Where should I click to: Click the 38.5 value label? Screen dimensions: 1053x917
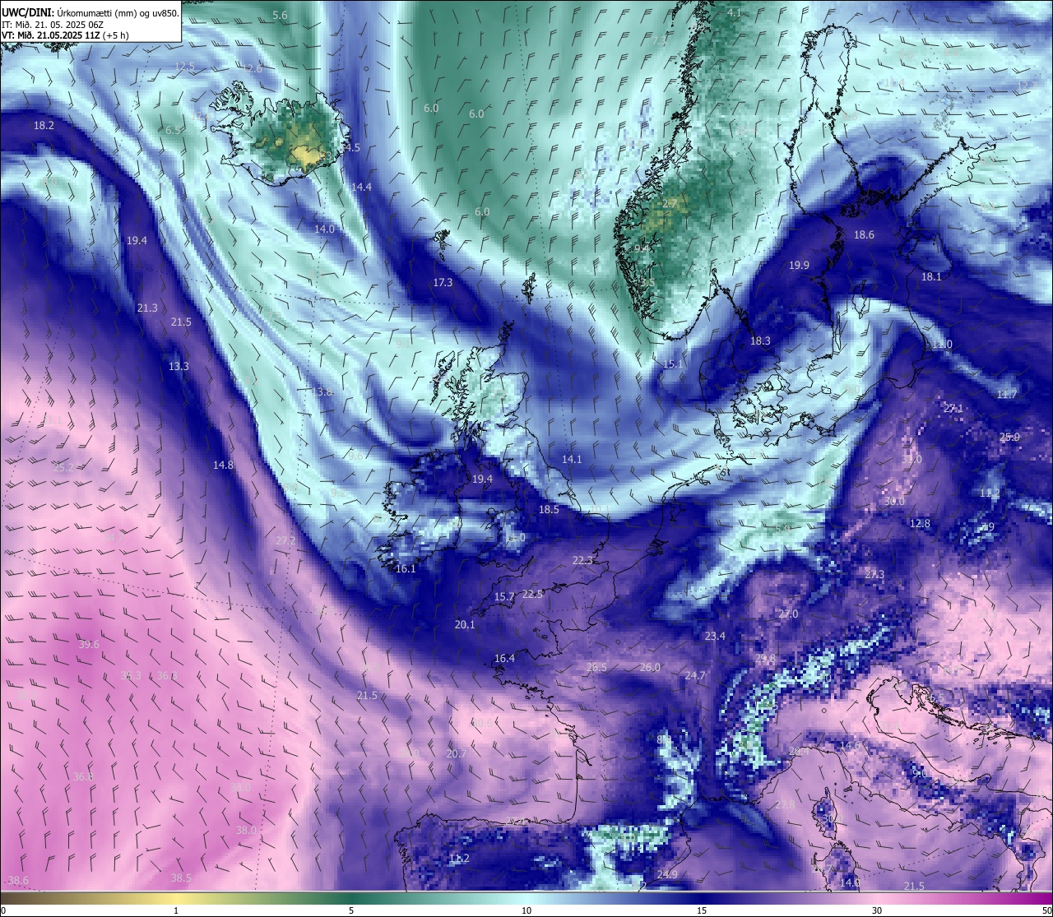181,878
